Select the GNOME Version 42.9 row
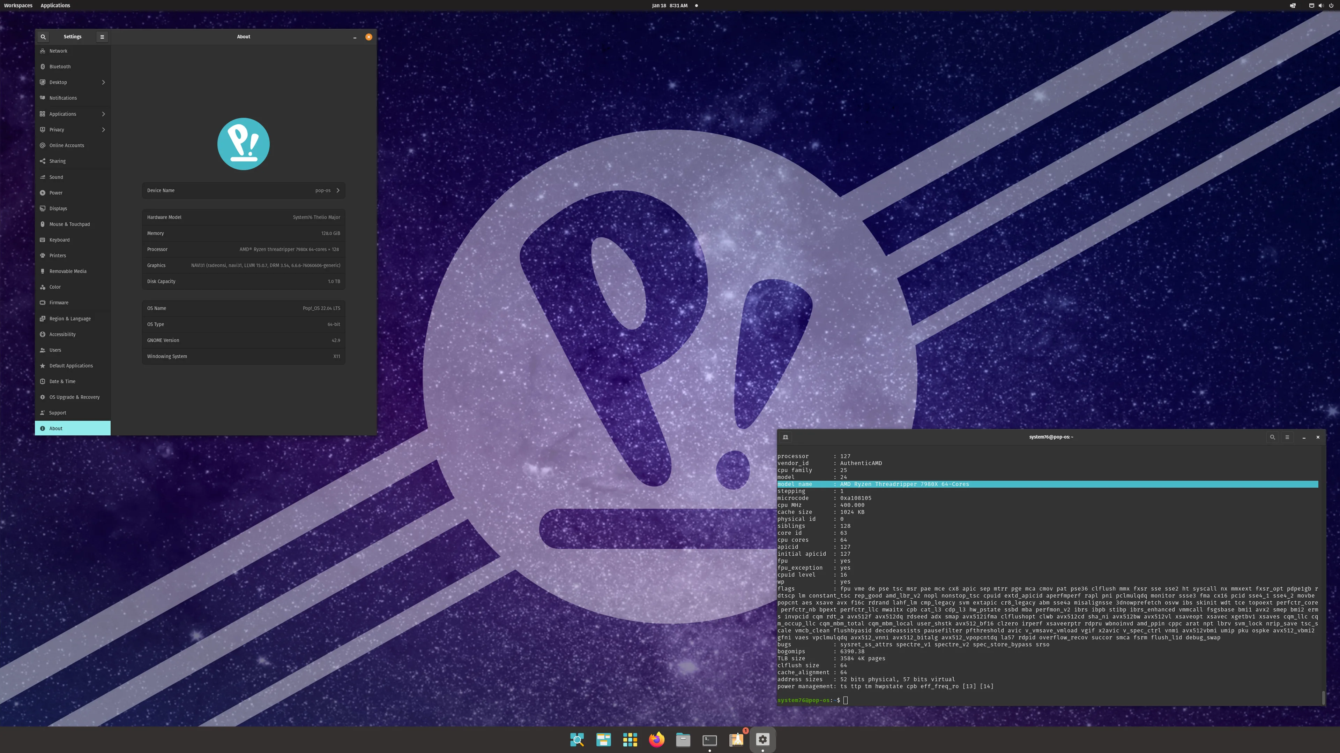 tap(244, 340)
